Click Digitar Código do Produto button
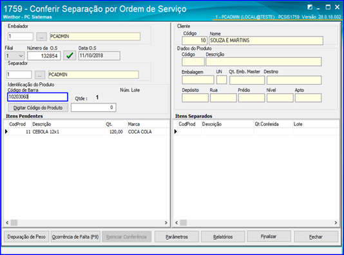 (x=38, y=108)
